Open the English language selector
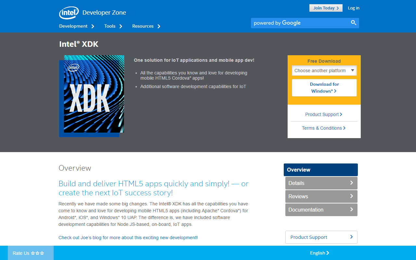The width and height of the screenshot is (416, 260). [x=319, y=253]
